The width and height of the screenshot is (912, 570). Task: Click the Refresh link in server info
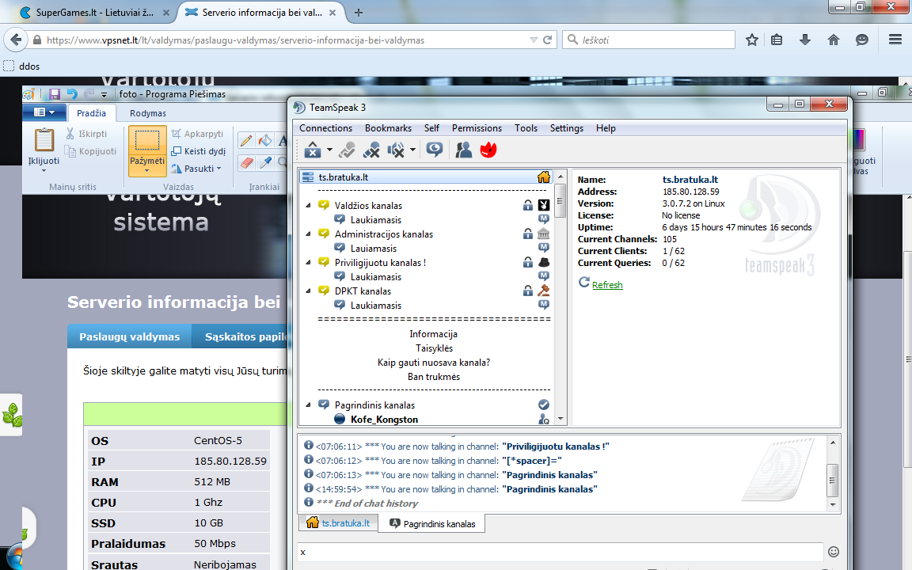pos(607,285)
